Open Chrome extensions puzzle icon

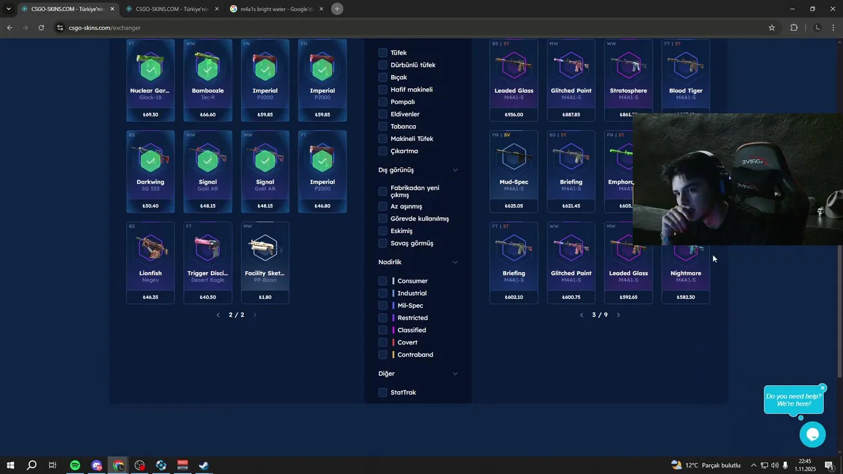coord(794,28)
